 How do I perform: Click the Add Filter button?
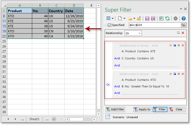[115, 109]
